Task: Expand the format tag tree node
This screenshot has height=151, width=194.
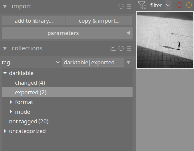Action: [11, 102]
